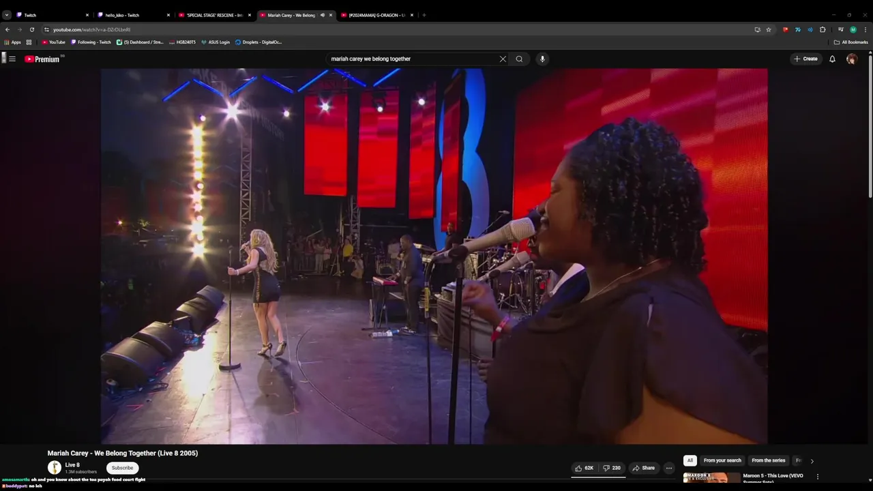Open the red extension icon in toolbar
The image size is (873, 491).
786,29
